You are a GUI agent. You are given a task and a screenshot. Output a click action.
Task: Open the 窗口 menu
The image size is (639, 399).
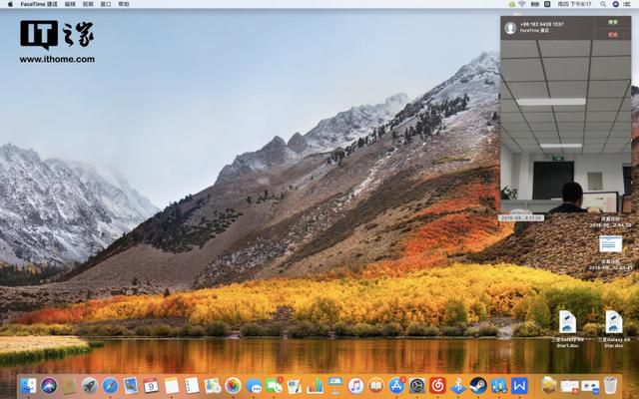[106, 4]
